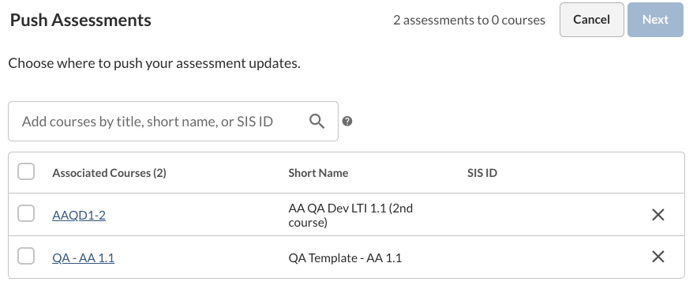Viewport: 693px width, 293px height.
Task: Click the Cancel button
Action: 592,20
